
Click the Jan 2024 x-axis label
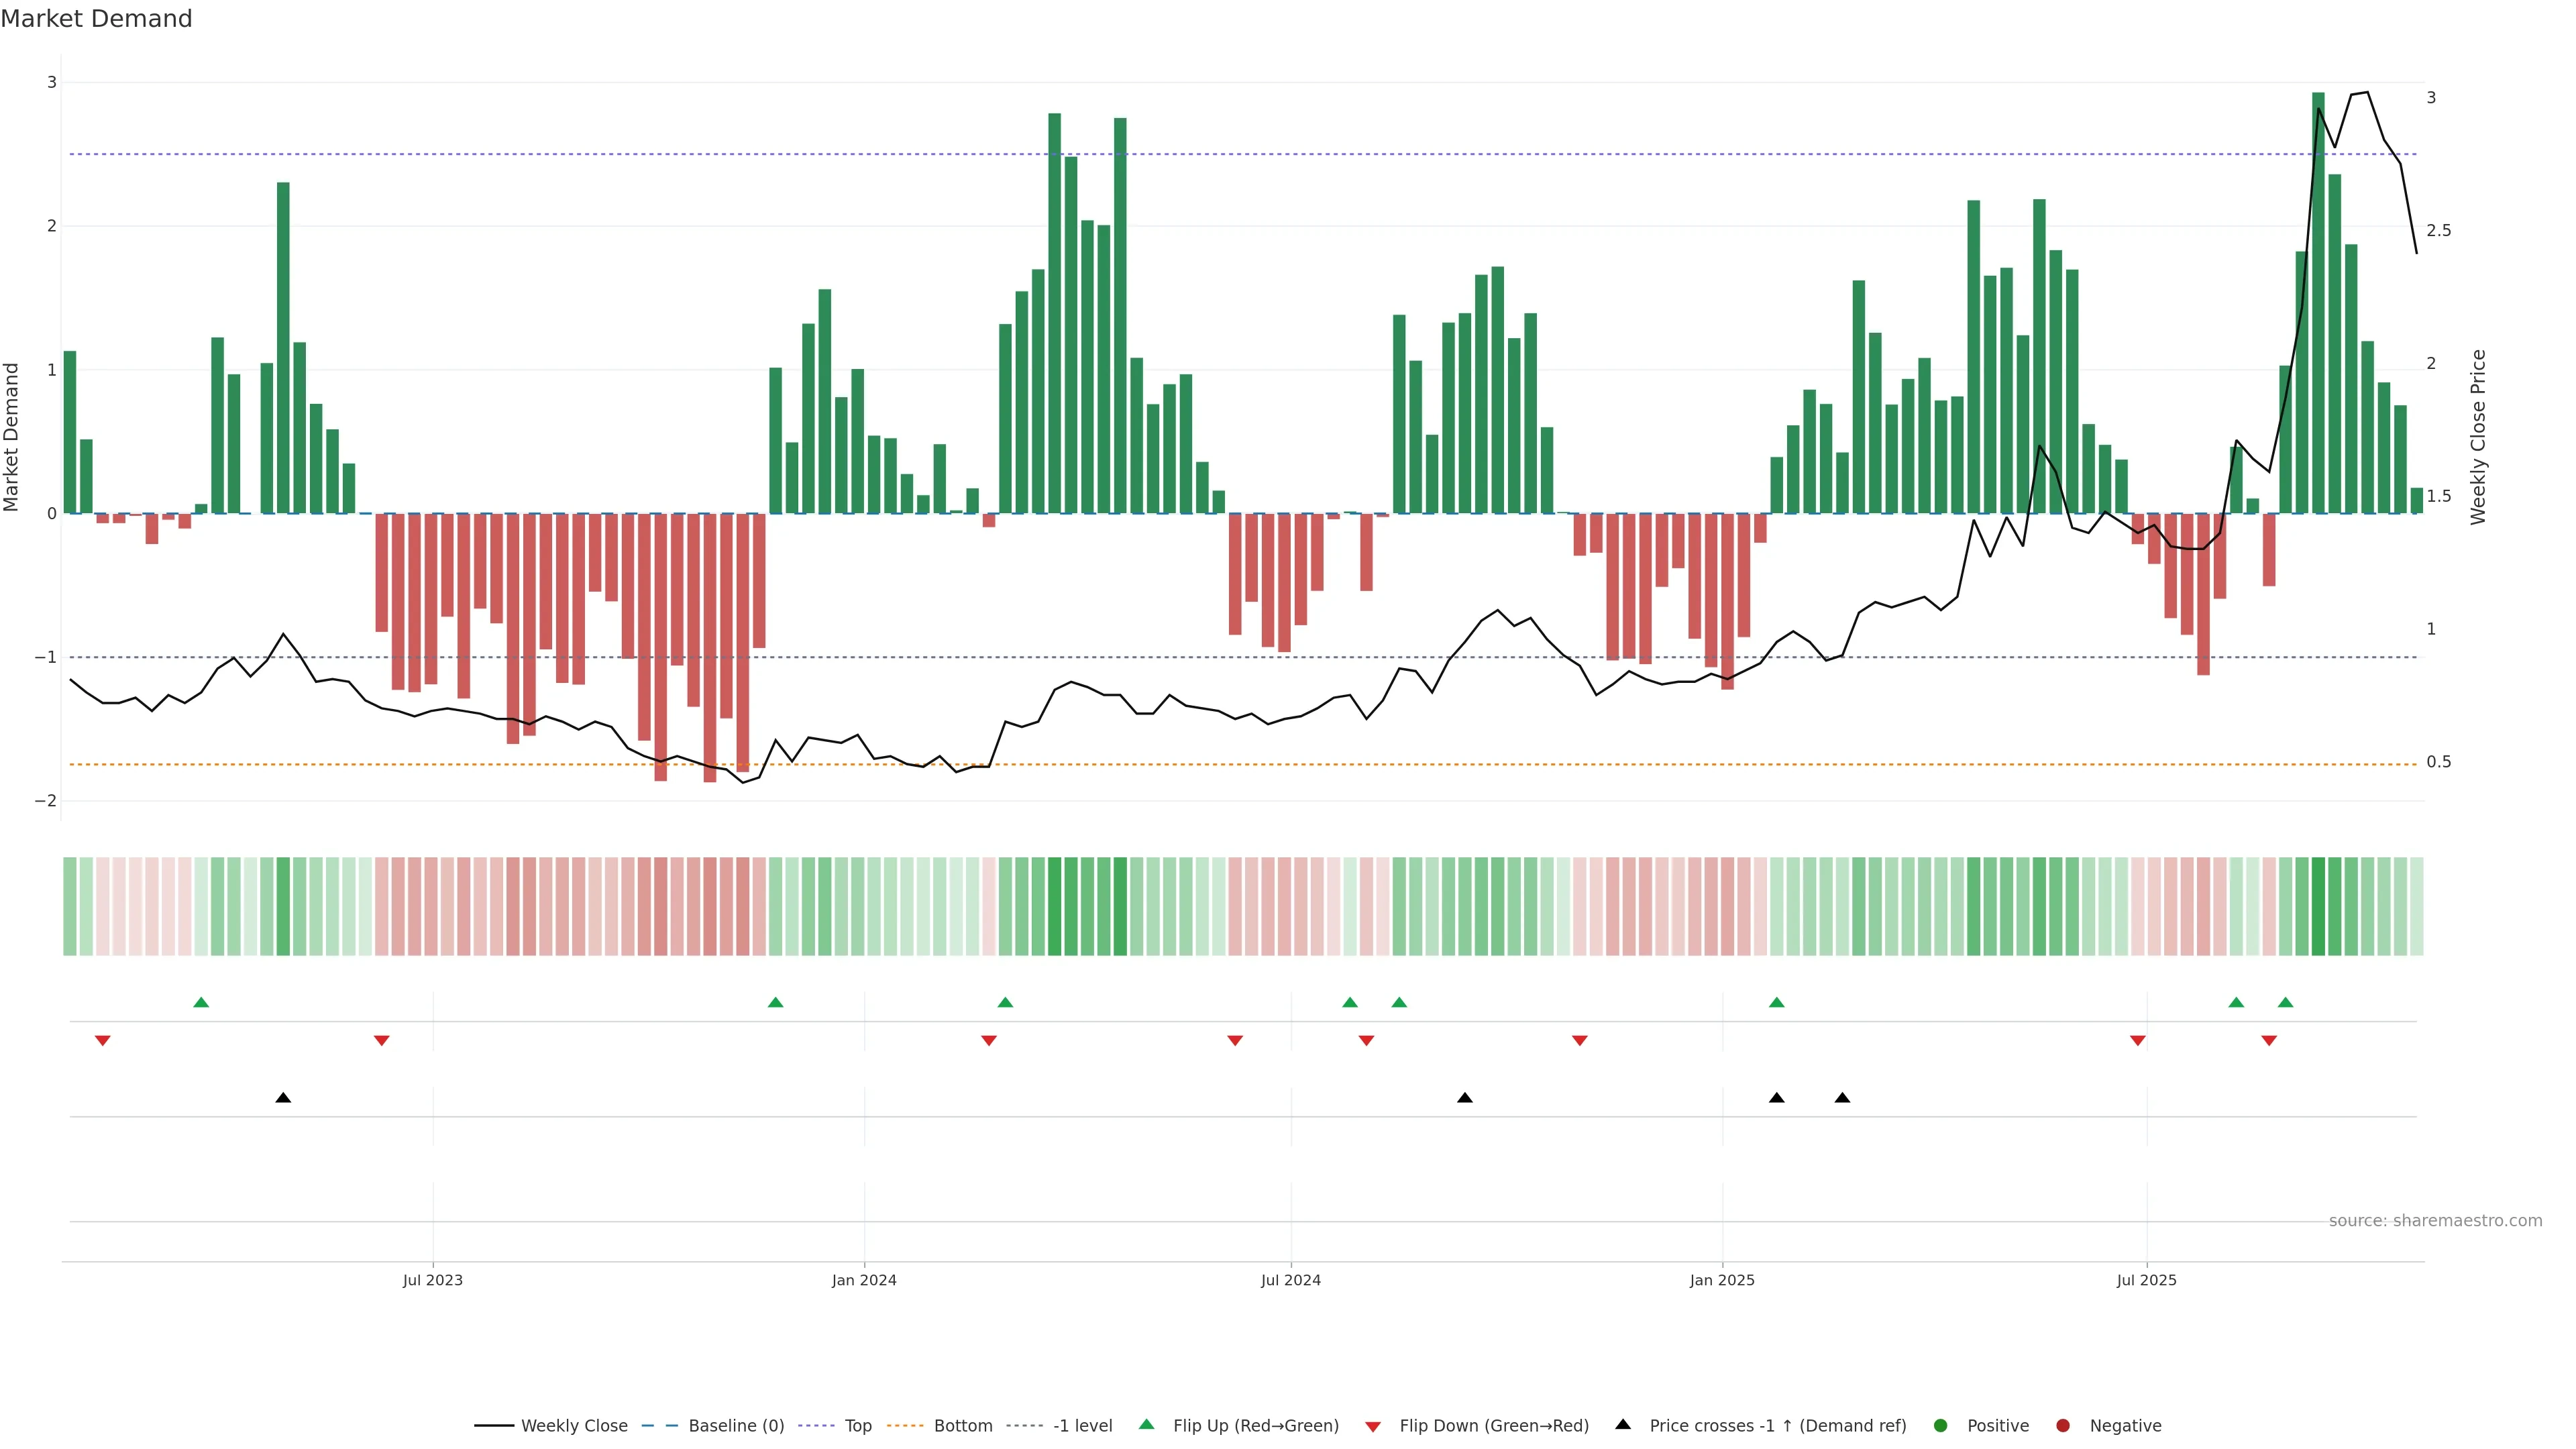click(864, 1280)
